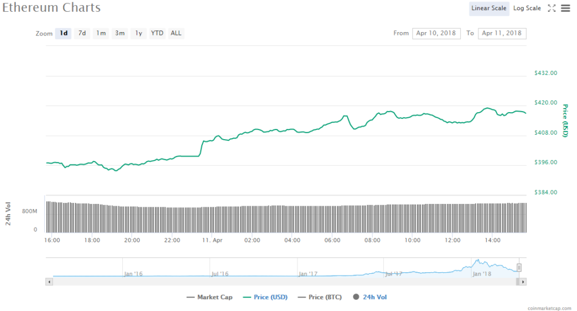Toggle Price (USD) series in legend
Image resolution: width=577 pixels, height=311 pixels.
coord(264,297)
